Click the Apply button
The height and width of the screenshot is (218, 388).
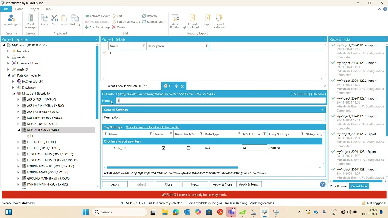click(115, 184)
